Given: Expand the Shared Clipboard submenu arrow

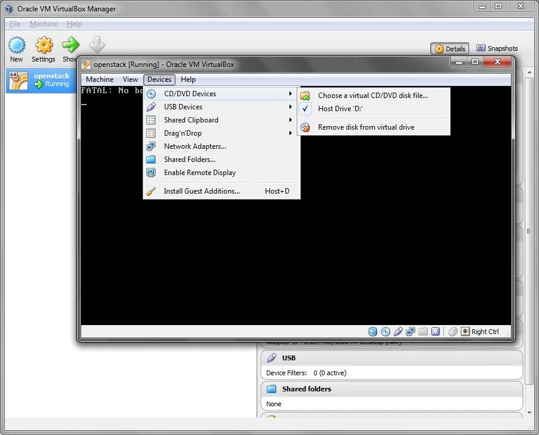Looking at the screenshot, I should click(291, 120).
